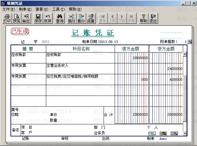This screenshot has width=197, height=146.
Task: Discard changes using 放弃 icon
Action: point(47,18)
